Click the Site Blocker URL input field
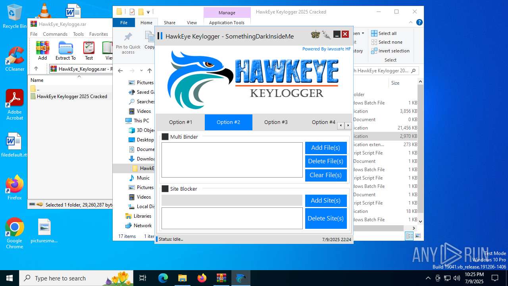This screenshot has height=286, width=508. click(x=232, y=200)
